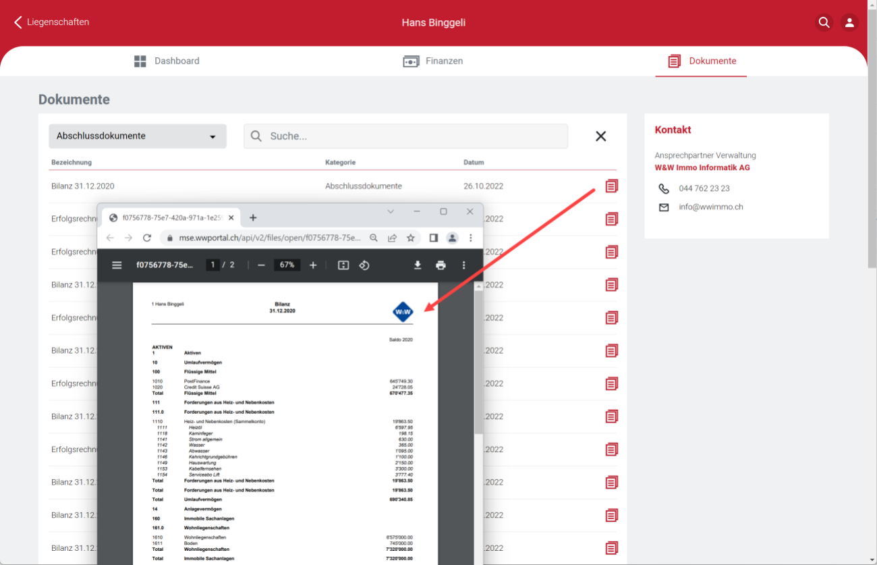877x565 pixels.
Task: Click the Bezeichnung column header
Action: (x=72, y=163)
